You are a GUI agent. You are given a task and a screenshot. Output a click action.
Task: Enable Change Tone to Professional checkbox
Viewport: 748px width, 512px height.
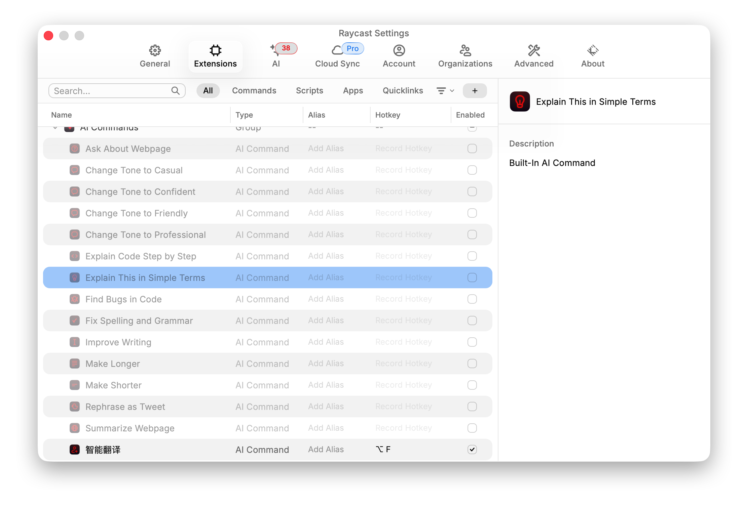[472, 234]
